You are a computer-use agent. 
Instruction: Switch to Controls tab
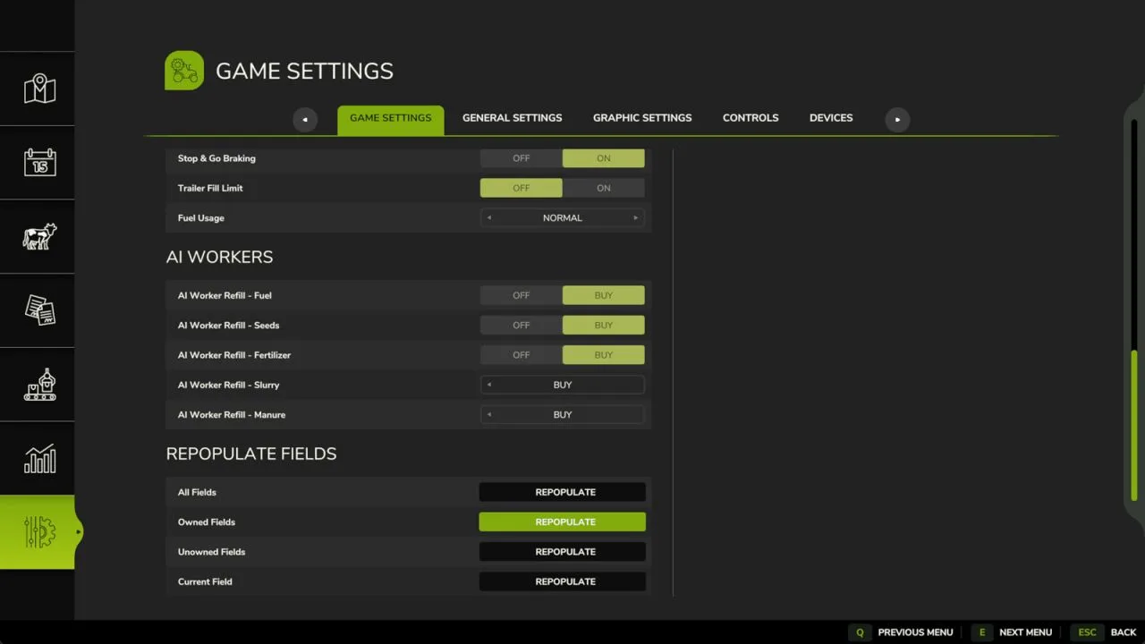coord(751,118)
